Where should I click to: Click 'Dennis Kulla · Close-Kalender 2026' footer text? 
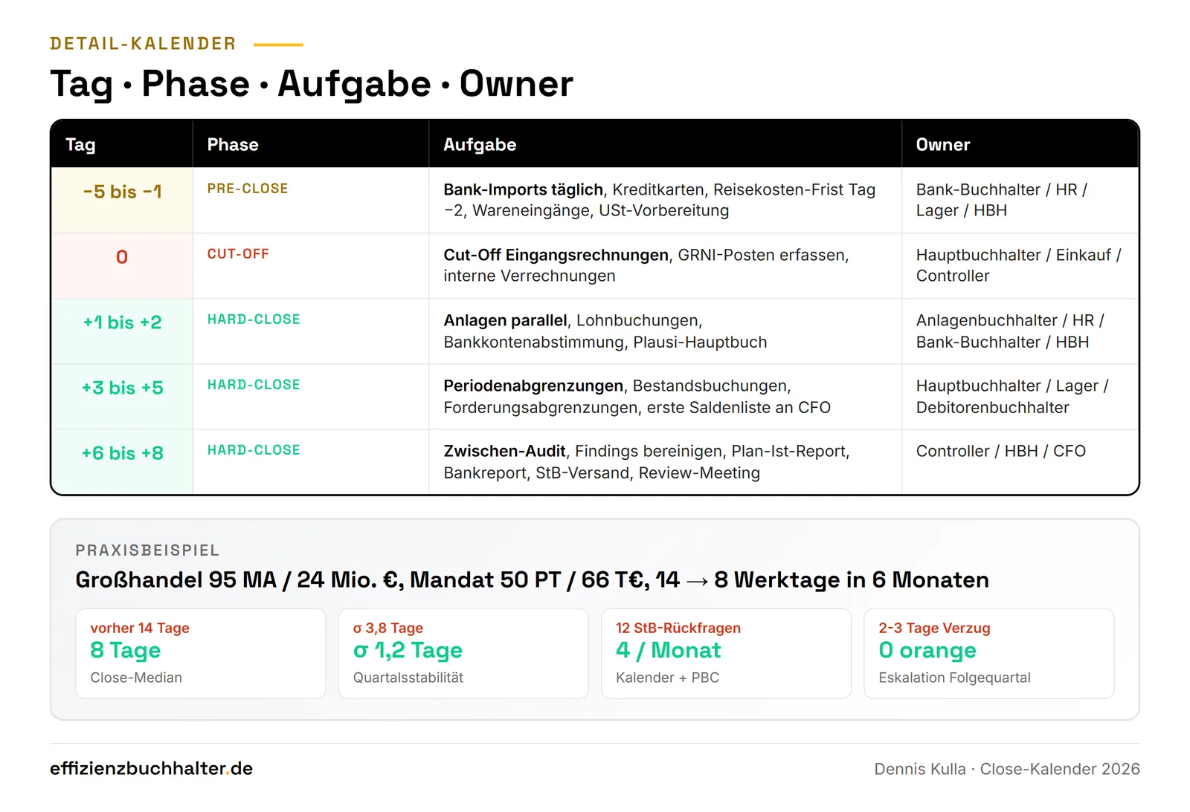click(x=1007, y=769)
